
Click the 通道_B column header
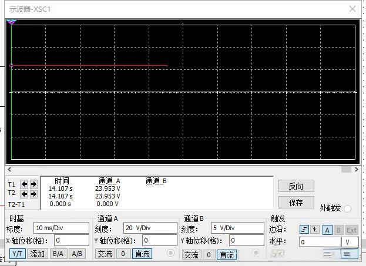tap(156, 181)
